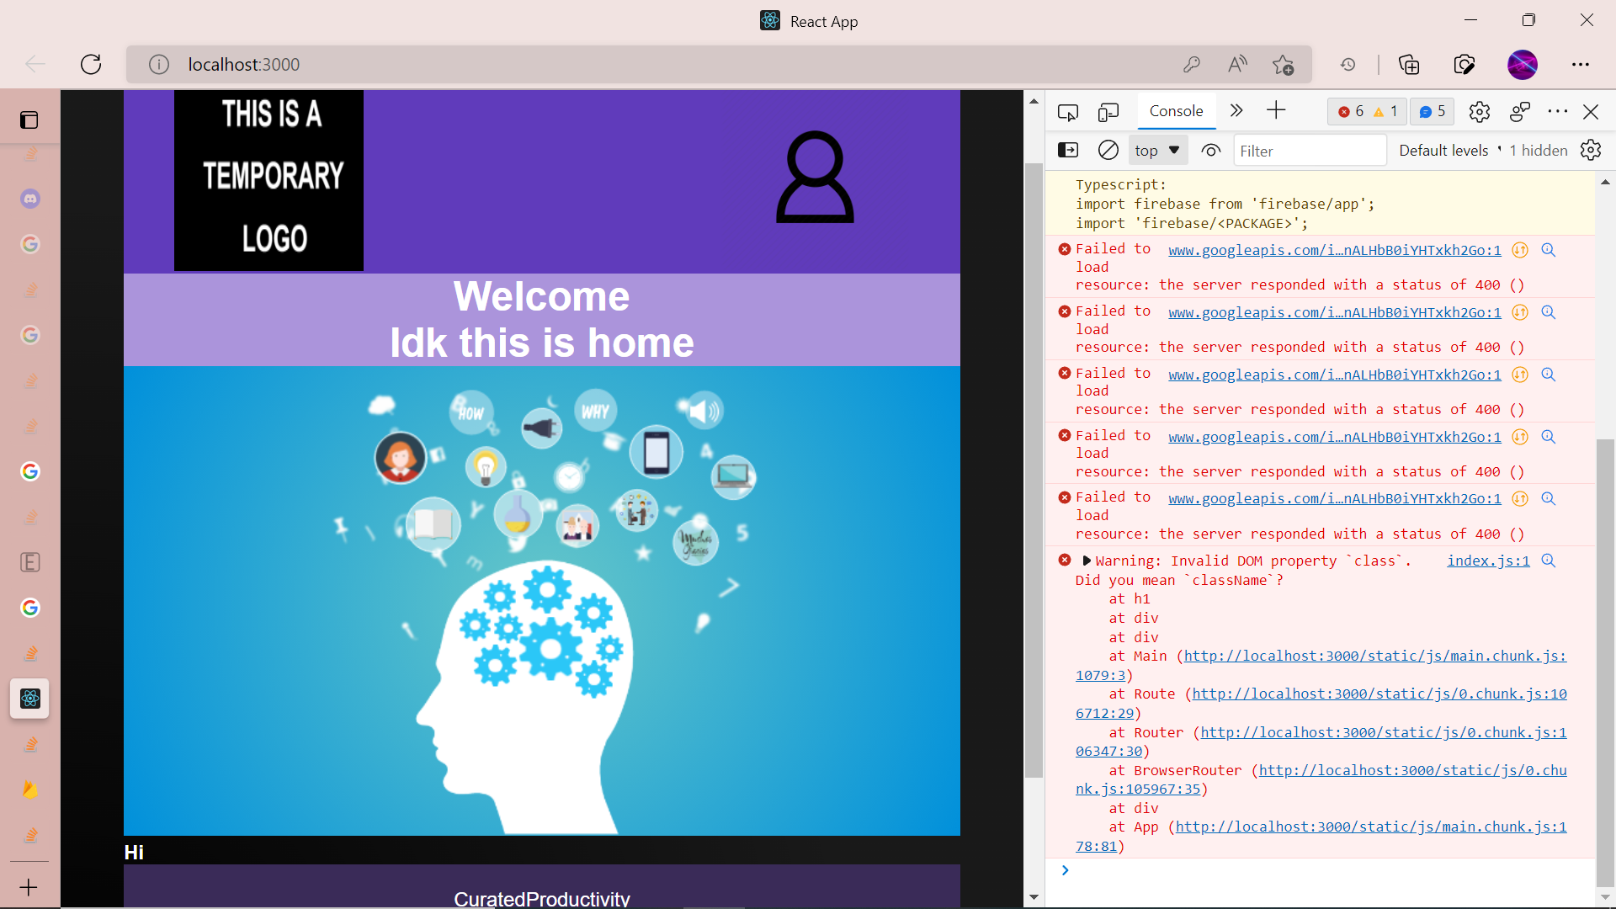Viewport: 1616px width, 909px height.
Task: Expand the Invalid DOM property warning
Action: click(x=1086, y=561)
